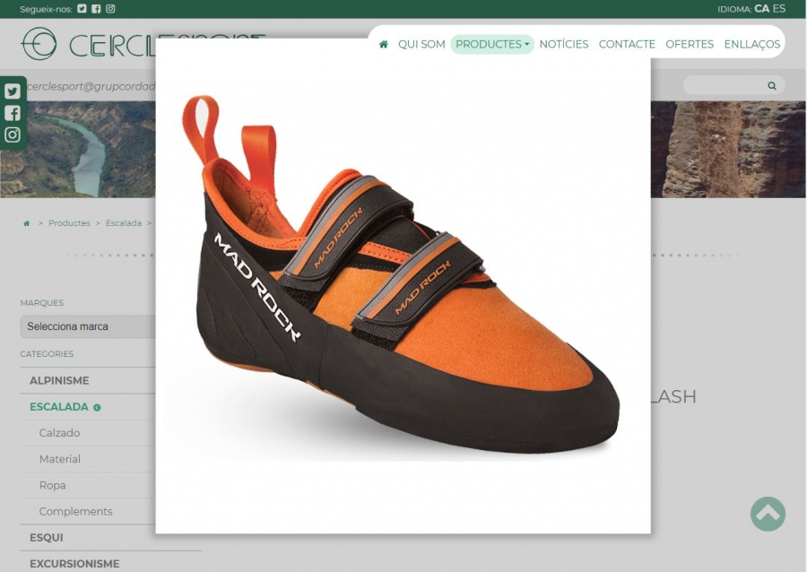The width and height of the screenshot is (807, 572).
Task: Open the ENLLAÇOS page
Action: [x=752, y=44]
